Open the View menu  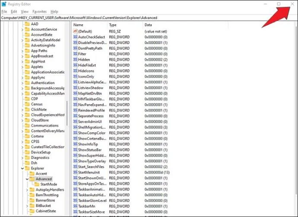[25, 12]
